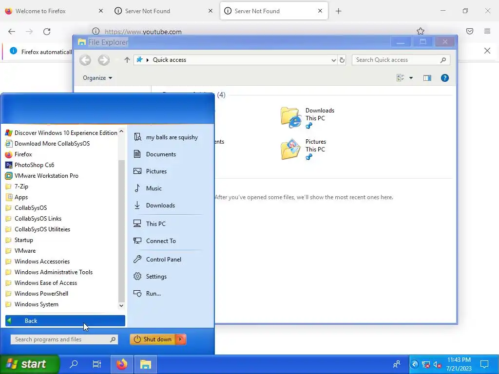Select the Downloads folder in Quick access
499x374 pixels.
click(x=307, y=118)
